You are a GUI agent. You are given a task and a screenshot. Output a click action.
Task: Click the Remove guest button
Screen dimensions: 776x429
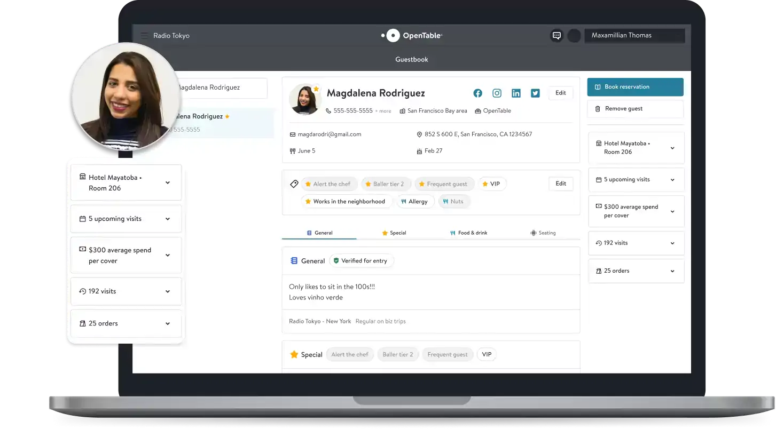click(x=635, y=109)
